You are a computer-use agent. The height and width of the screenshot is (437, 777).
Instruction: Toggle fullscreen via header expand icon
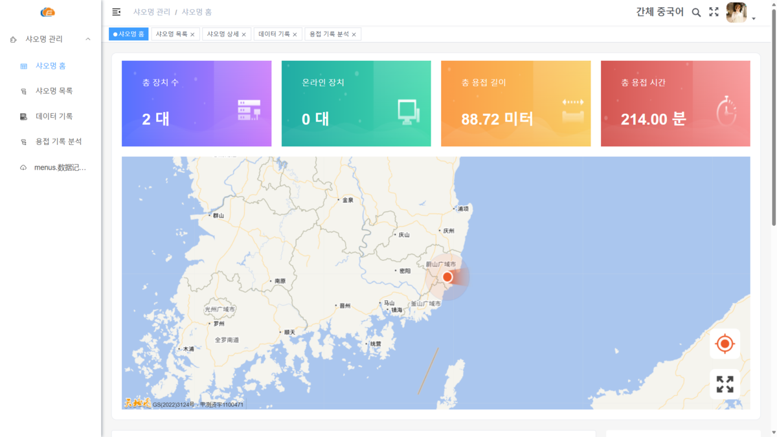click(x=714, y=12)
